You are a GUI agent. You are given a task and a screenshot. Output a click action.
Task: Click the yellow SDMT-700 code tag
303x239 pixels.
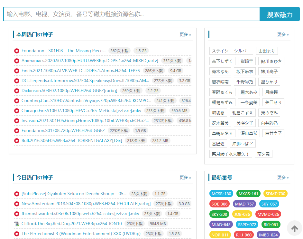click(x=275, y=194)
